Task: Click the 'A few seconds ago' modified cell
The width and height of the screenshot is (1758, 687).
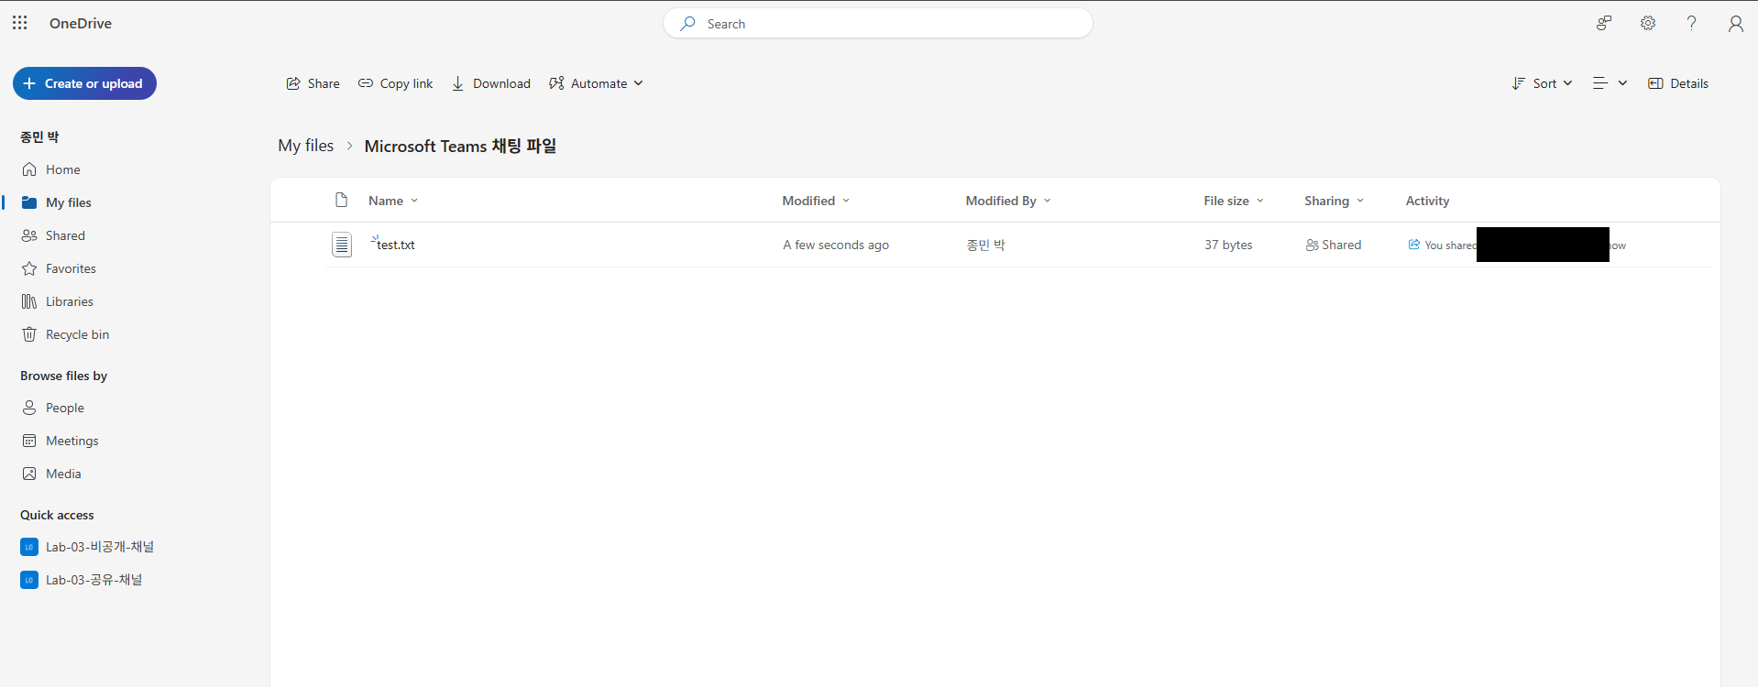Action: pos(836,245)
